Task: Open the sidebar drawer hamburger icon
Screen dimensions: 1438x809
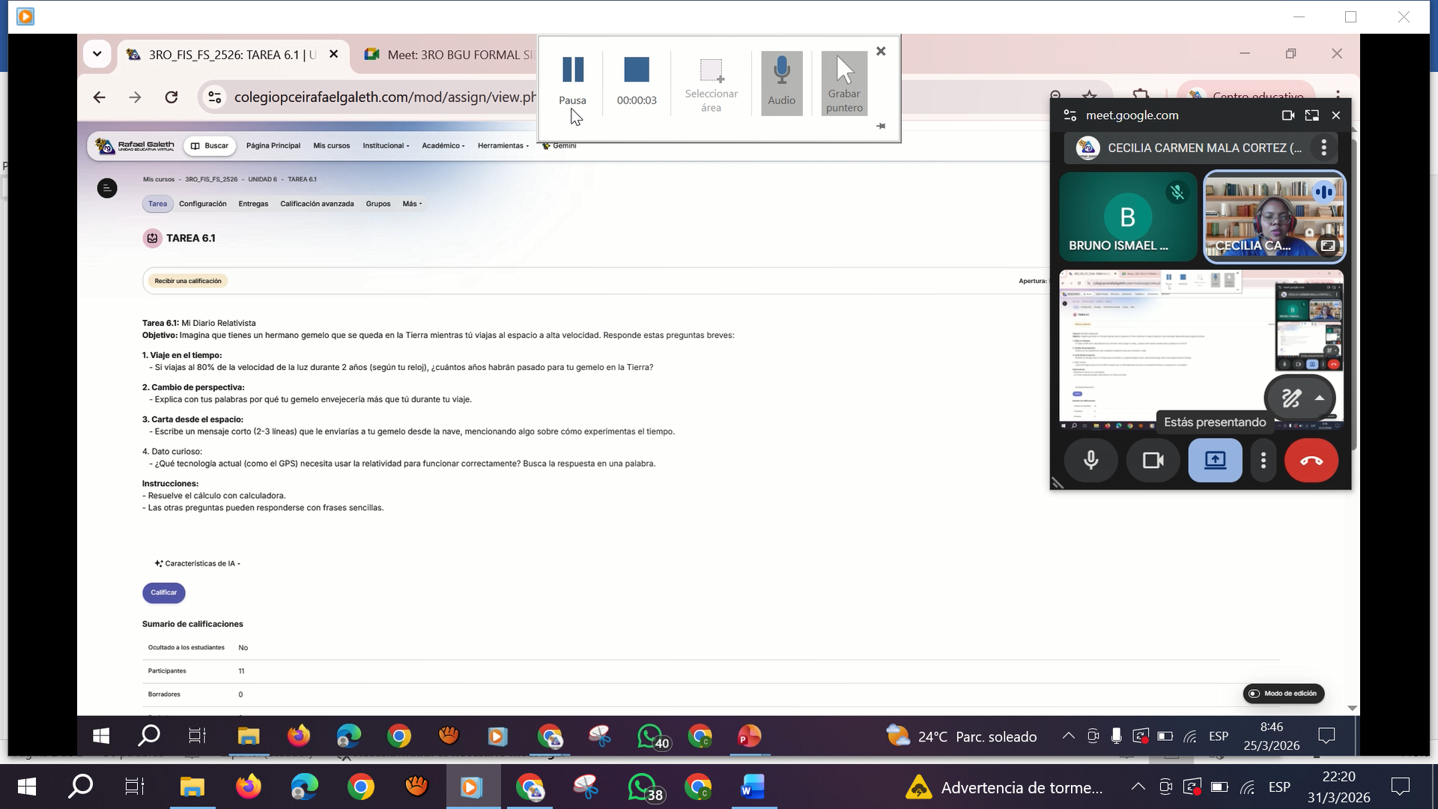Action: coord(107,188)
